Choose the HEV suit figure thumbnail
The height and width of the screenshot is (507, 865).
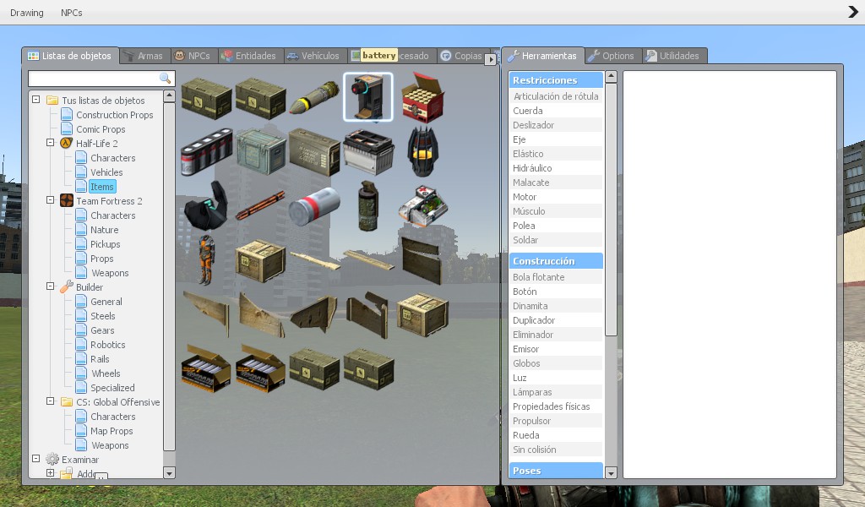(x=206, y=259)
